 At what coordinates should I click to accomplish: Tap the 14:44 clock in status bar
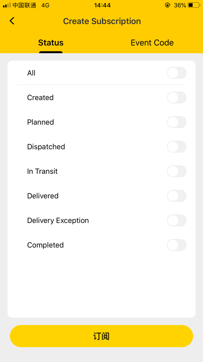[102, 5]
